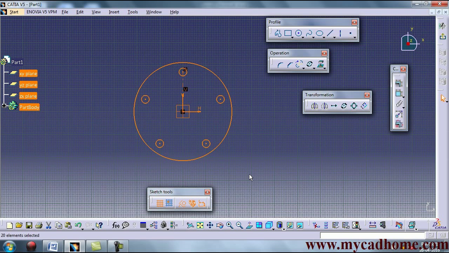
Task: Click the Zoom In magnifier icon
Action: click(x=230, y=225)
